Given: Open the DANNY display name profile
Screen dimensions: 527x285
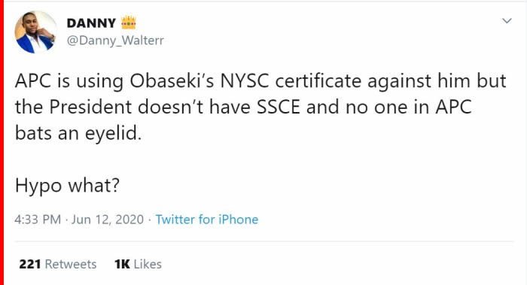Looking at the screenshot, I should tap(91, 23).
